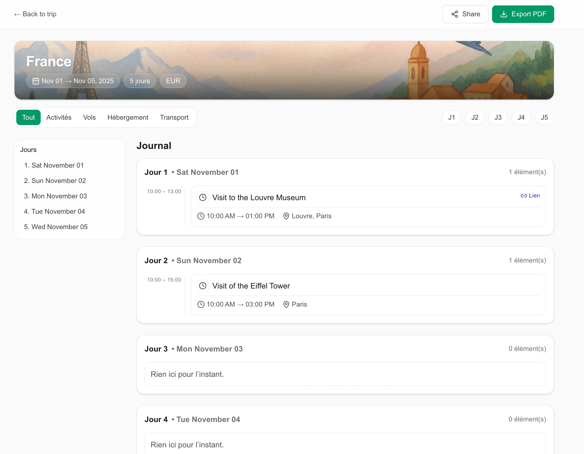Click the clock icon beside Louvre Museum title
Image resolution: width=584 pixels, height=454 pixels.
point(203,197)
